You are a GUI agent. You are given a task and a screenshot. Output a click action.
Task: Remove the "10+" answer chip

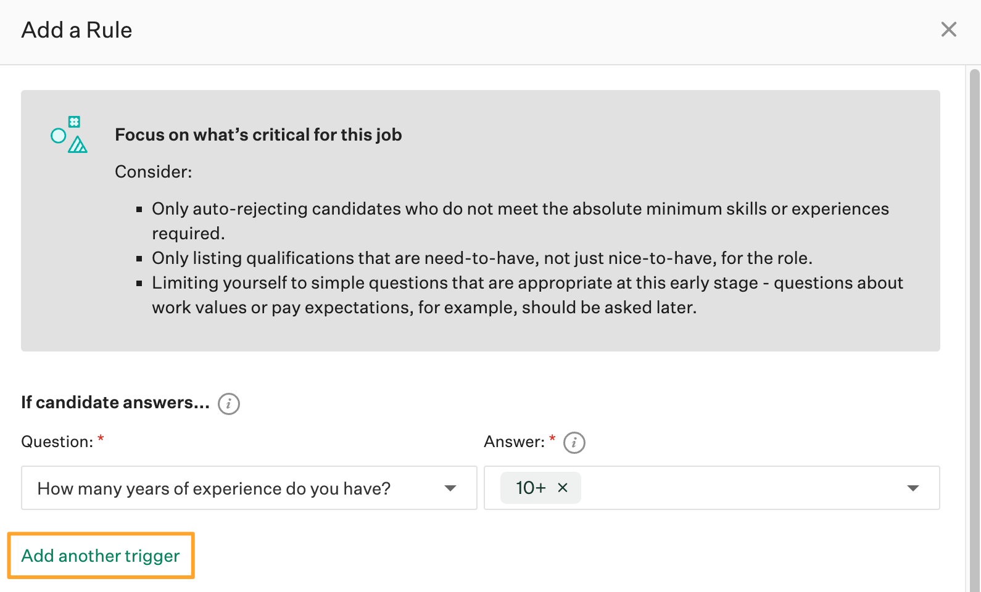pyautogui.click(x=563, y=488)
